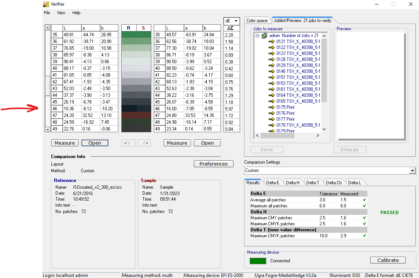The image size is (419, 278).
Task: Select job 0176 Print
Action: coord(285,113)
